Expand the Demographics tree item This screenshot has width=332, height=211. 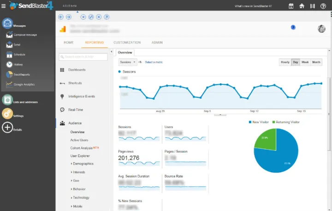point(83,164)
